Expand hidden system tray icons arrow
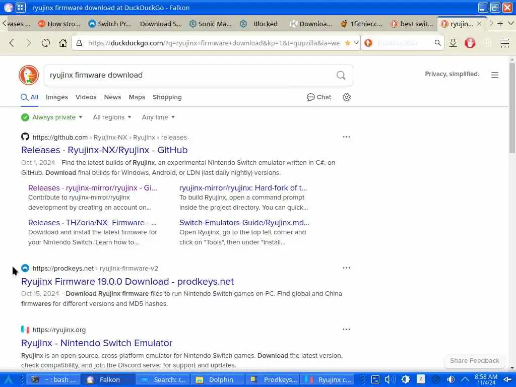516x387 pixels. tap(465, 380)
